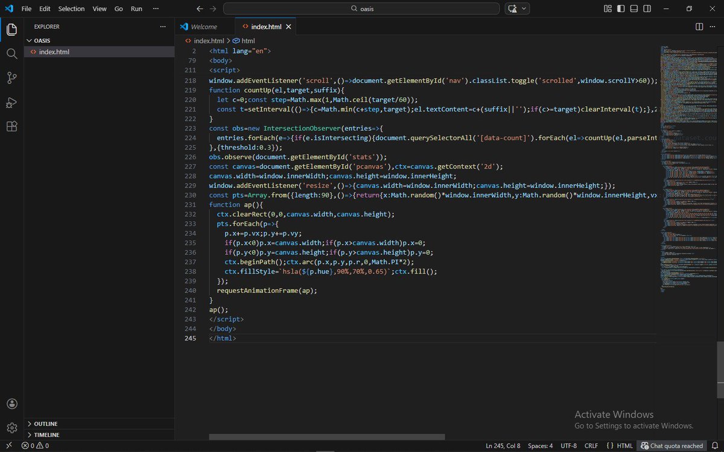Open the Selection menu
Image resolution: width=724 pixels, height=452 pixels.
point(72,9)
